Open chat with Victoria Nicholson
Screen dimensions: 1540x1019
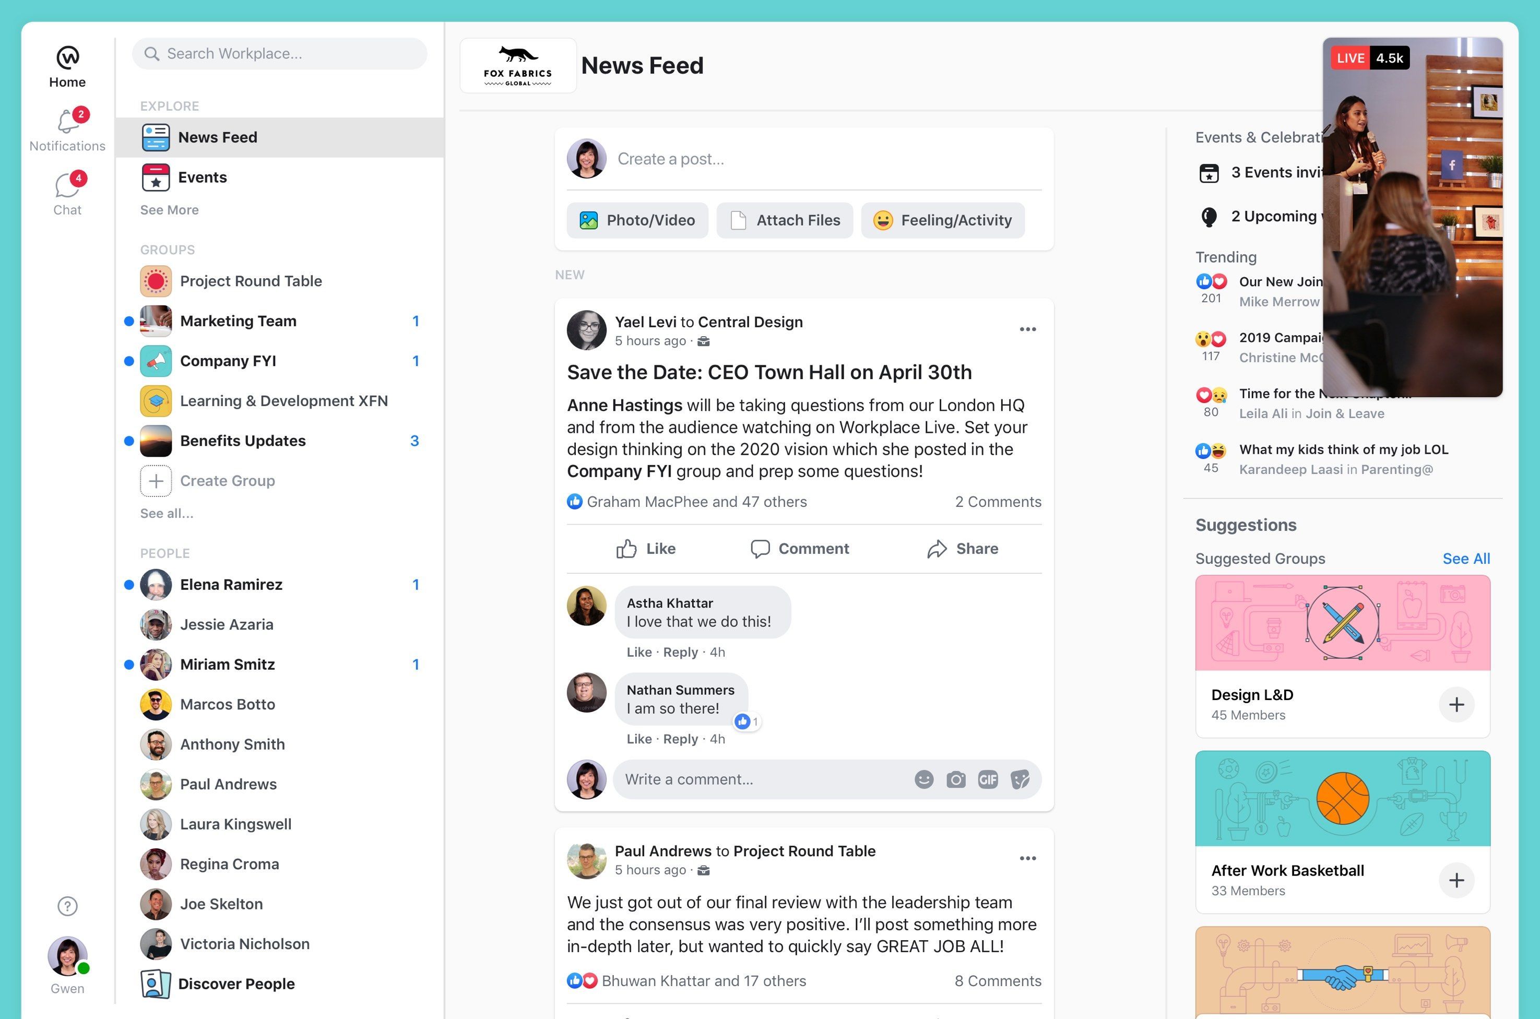click(x=280, y=944)
